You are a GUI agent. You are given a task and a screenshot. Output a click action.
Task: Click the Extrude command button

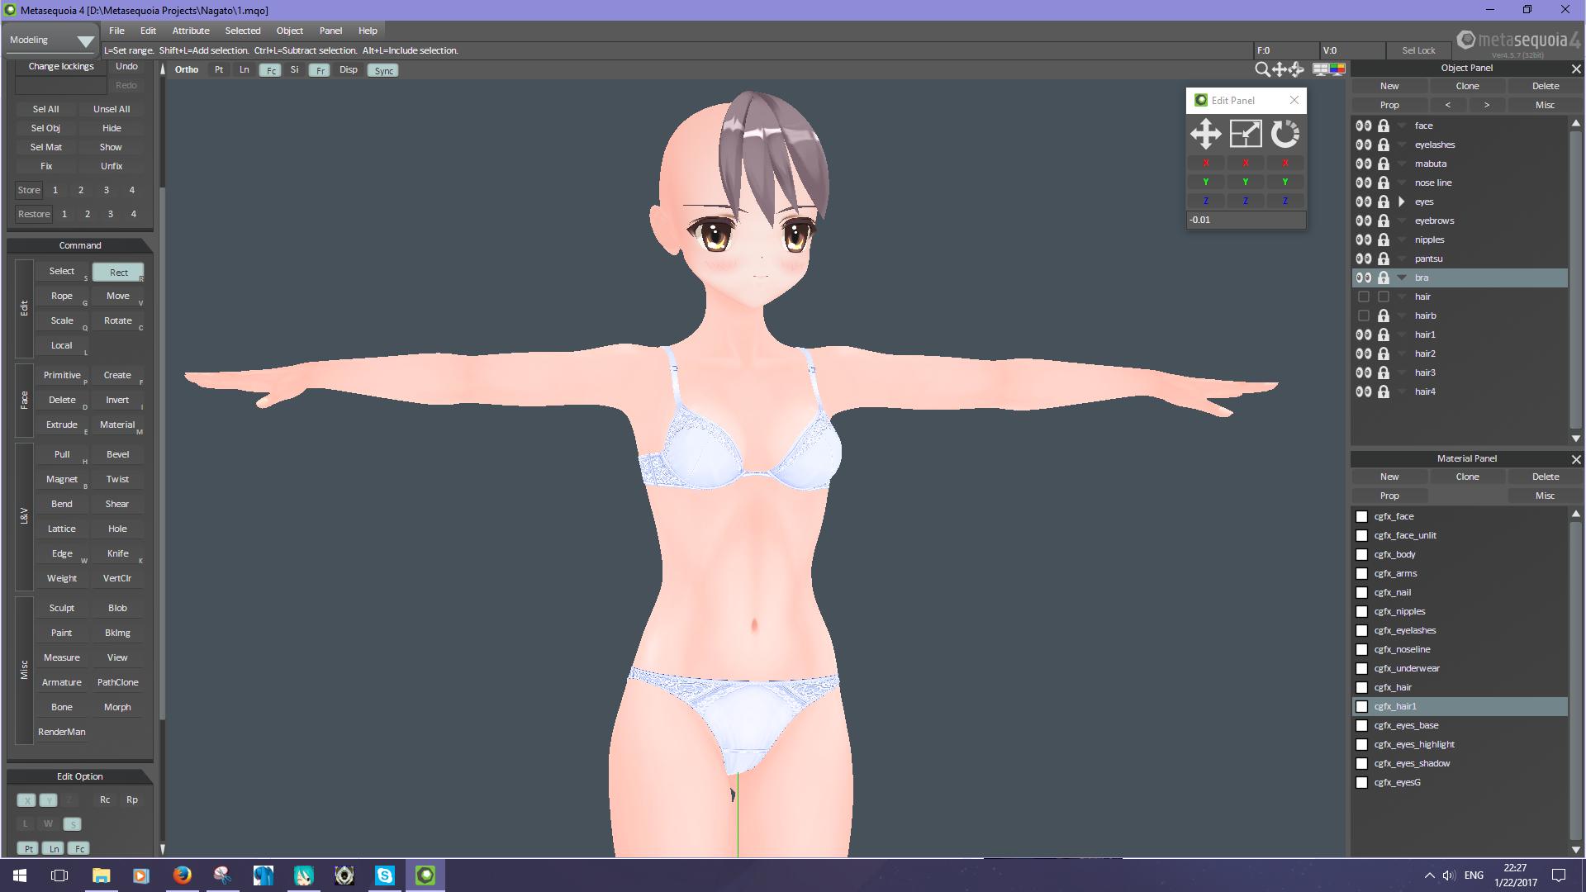[x=62, y=425]
